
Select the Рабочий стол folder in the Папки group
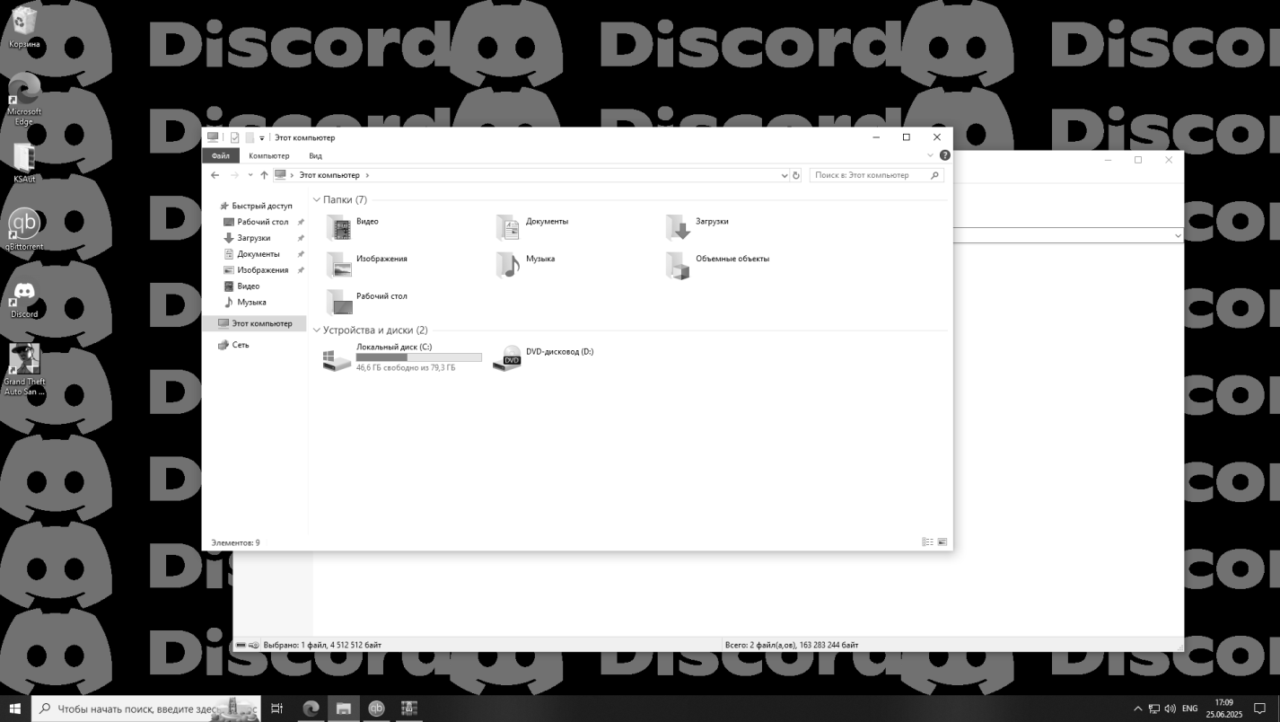click(x=367, y=302)
